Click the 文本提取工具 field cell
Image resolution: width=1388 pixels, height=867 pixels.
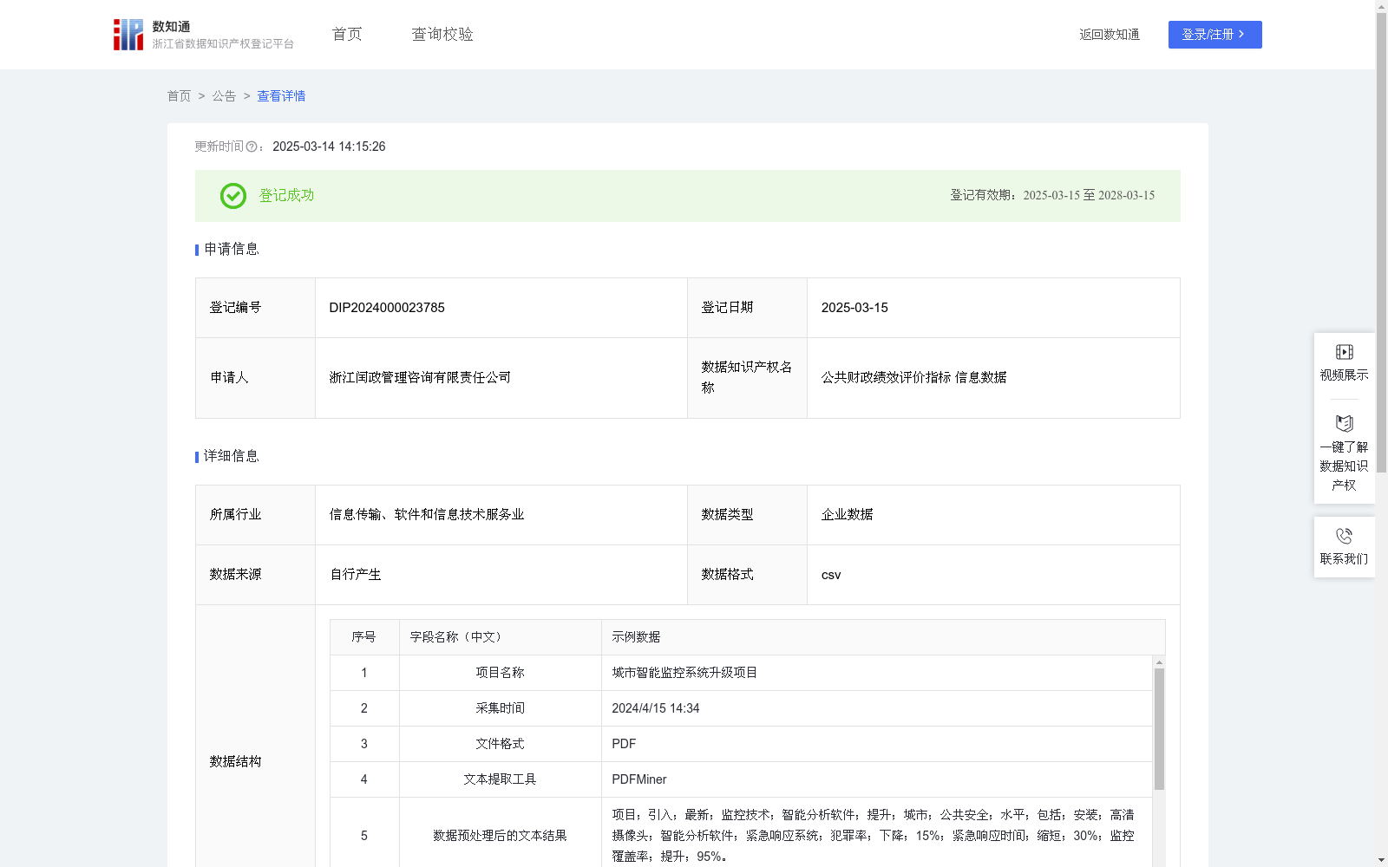[x=500, y=779]
